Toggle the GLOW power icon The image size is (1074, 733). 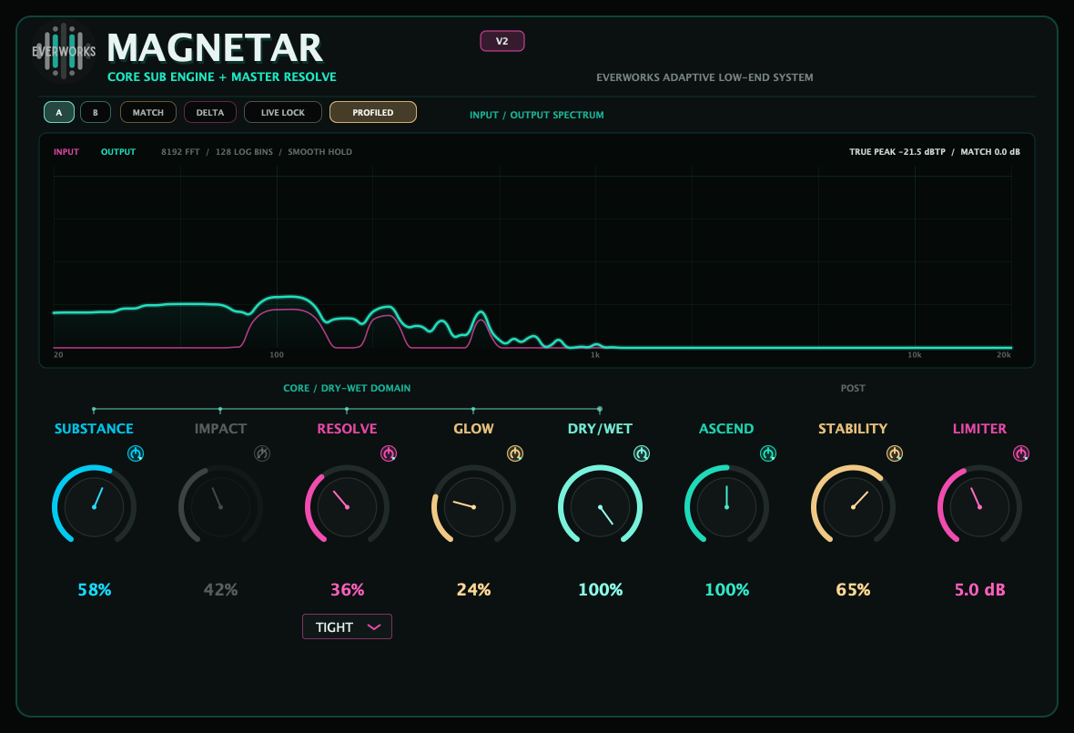pos(515,453)
